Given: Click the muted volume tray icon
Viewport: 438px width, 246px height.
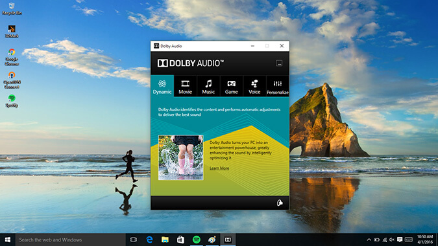Looking at the screenshot, I should click(392, 240).
